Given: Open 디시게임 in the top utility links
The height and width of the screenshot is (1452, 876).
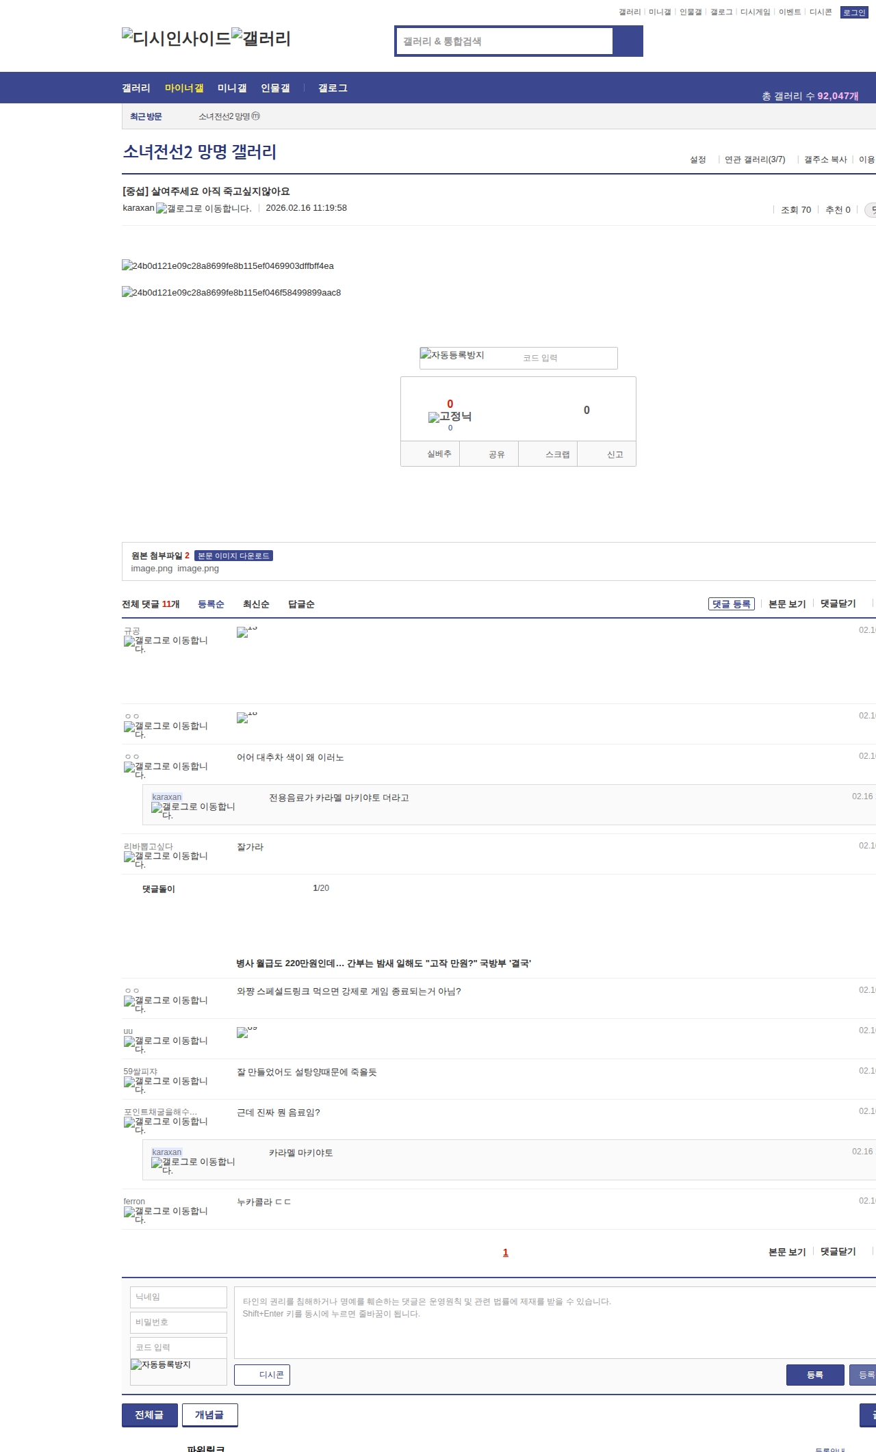Looking at the screenshot, I should (755, 12).
